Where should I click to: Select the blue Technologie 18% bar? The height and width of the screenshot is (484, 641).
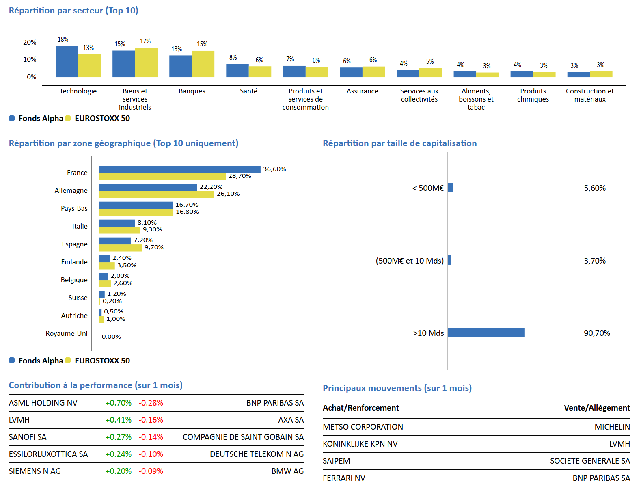67,62
